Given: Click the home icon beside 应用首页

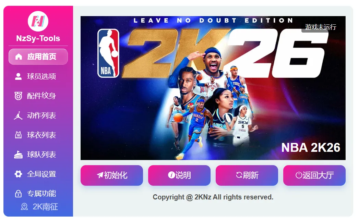Looking at the screenshot, I should point(19,57).
